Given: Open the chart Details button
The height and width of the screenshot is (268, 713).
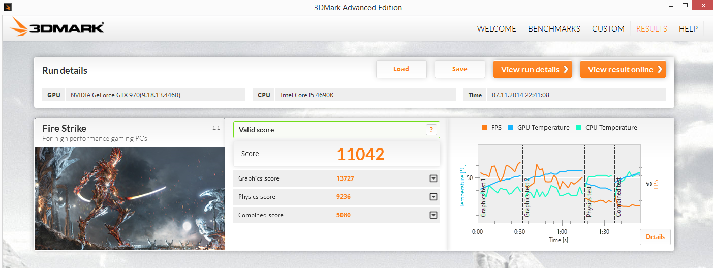Looking at the screenshot, I should point(655,237).
